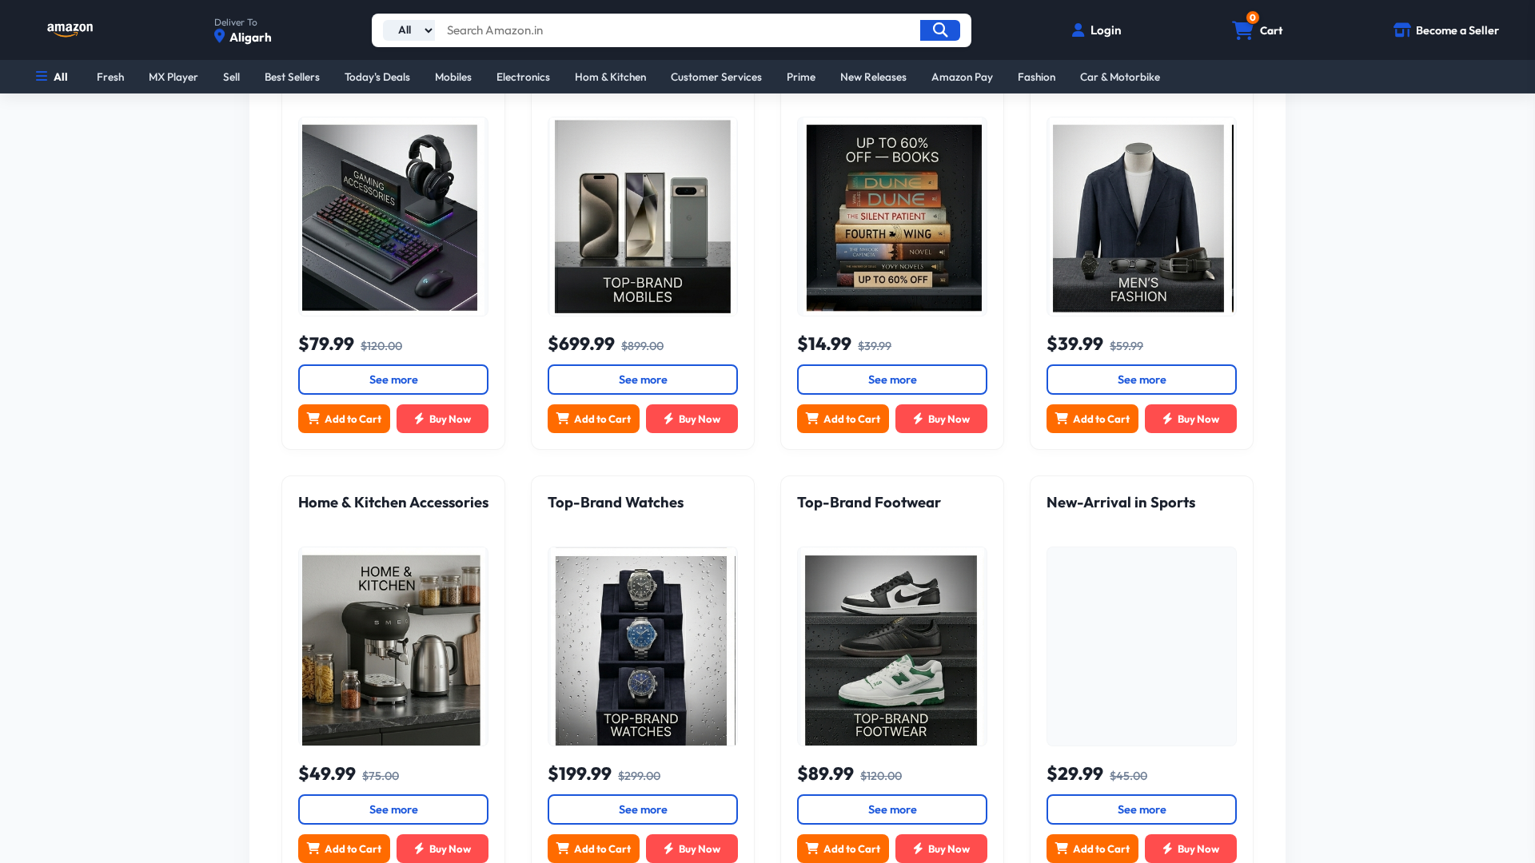Click See more under $89.99 footwear

click(892, 809)
